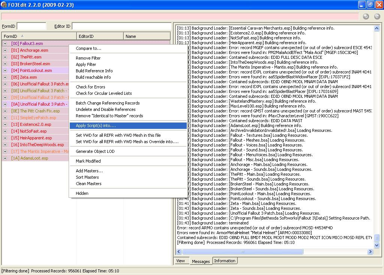The image size is (384, 275).
Task: Choose Batch Change Referencing Records
Action: point(128,103)
